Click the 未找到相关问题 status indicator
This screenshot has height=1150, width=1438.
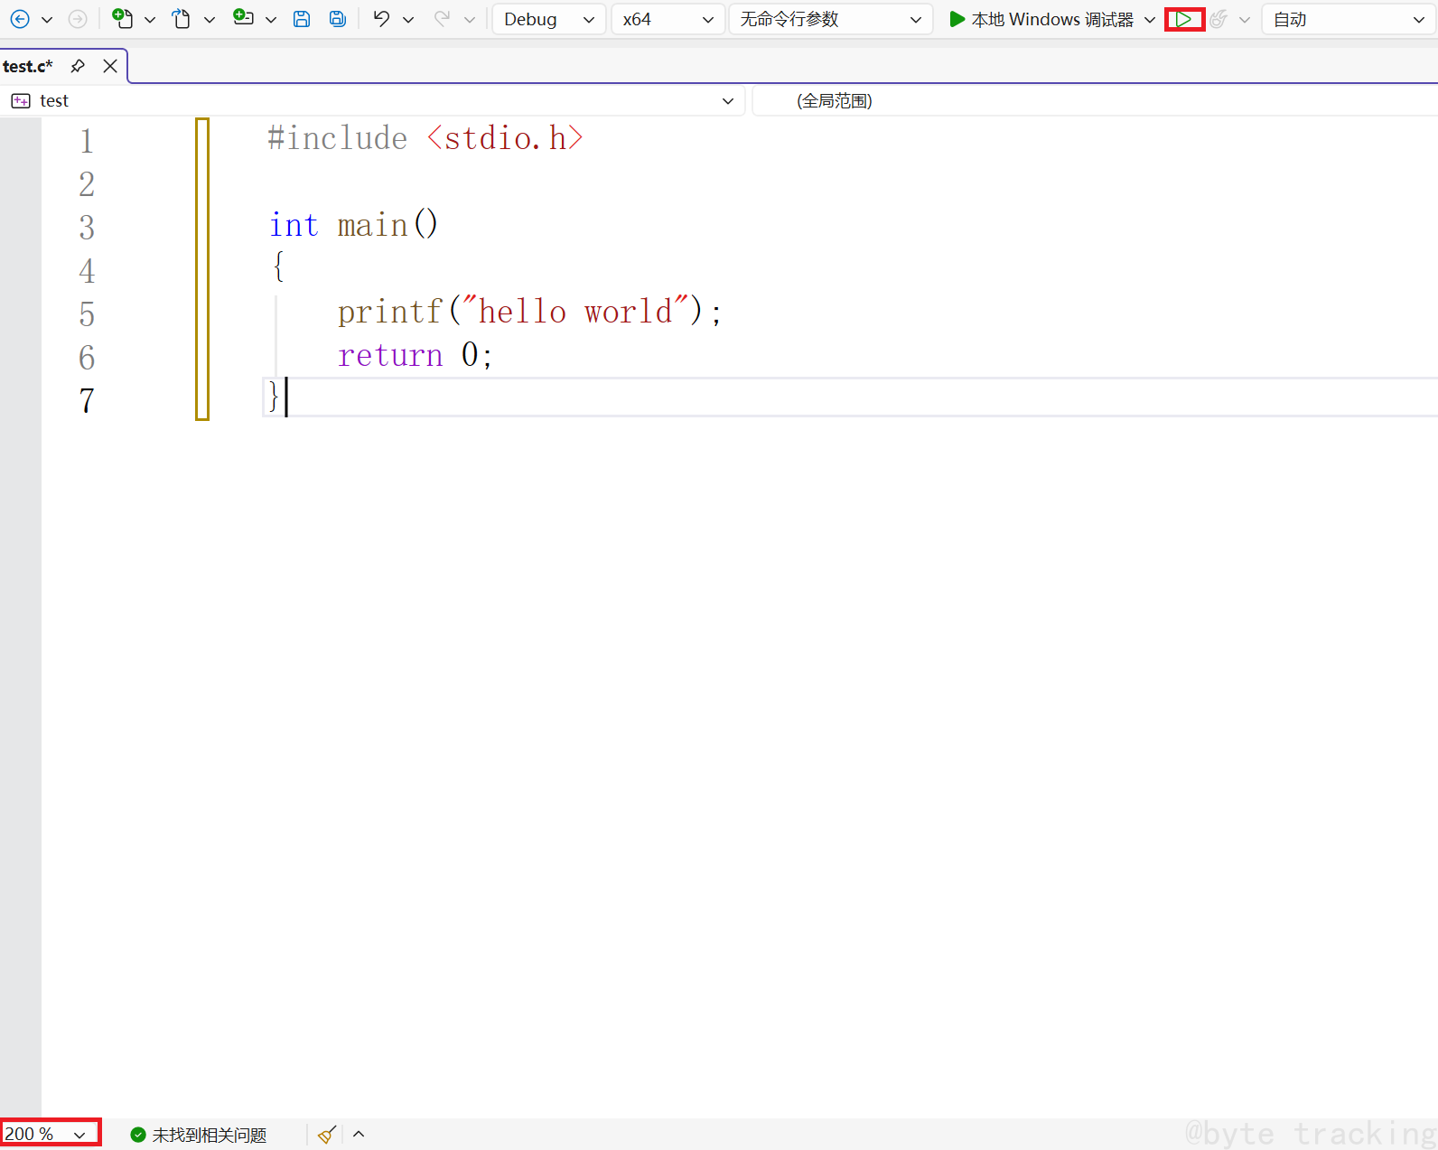pyautogui.click(x=199, y=1135)
